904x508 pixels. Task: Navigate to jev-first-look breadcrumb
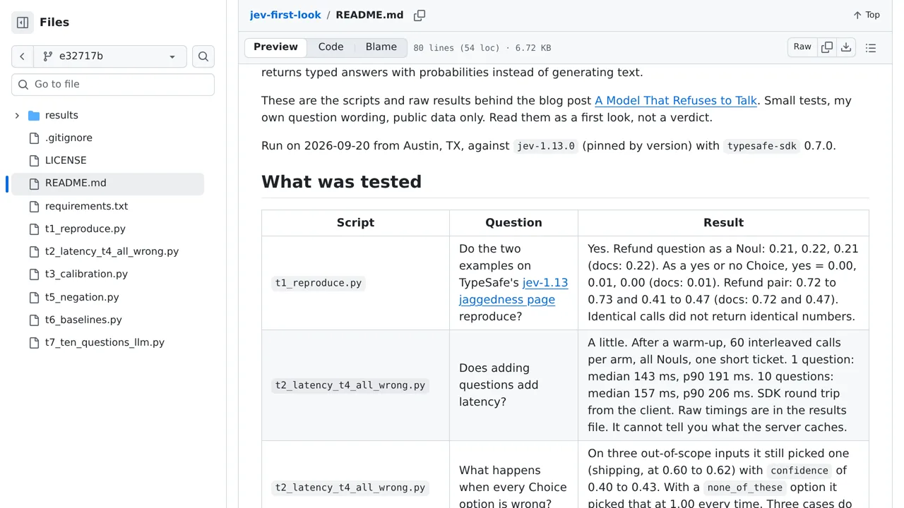pos(285,15)
